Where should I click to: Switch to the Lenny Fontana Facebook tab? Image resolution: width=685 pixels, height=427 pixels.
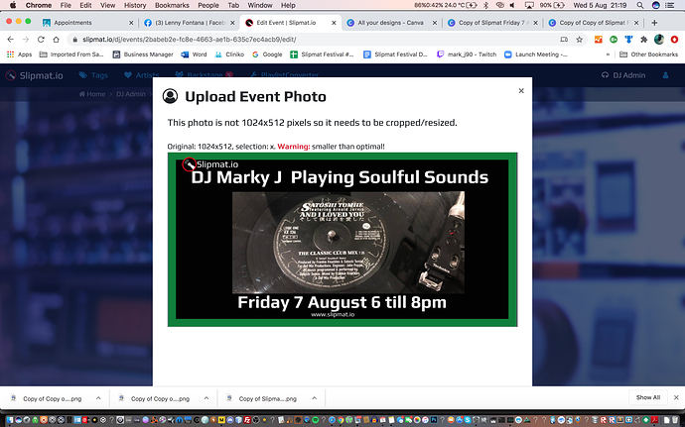(x=190, y=23)
